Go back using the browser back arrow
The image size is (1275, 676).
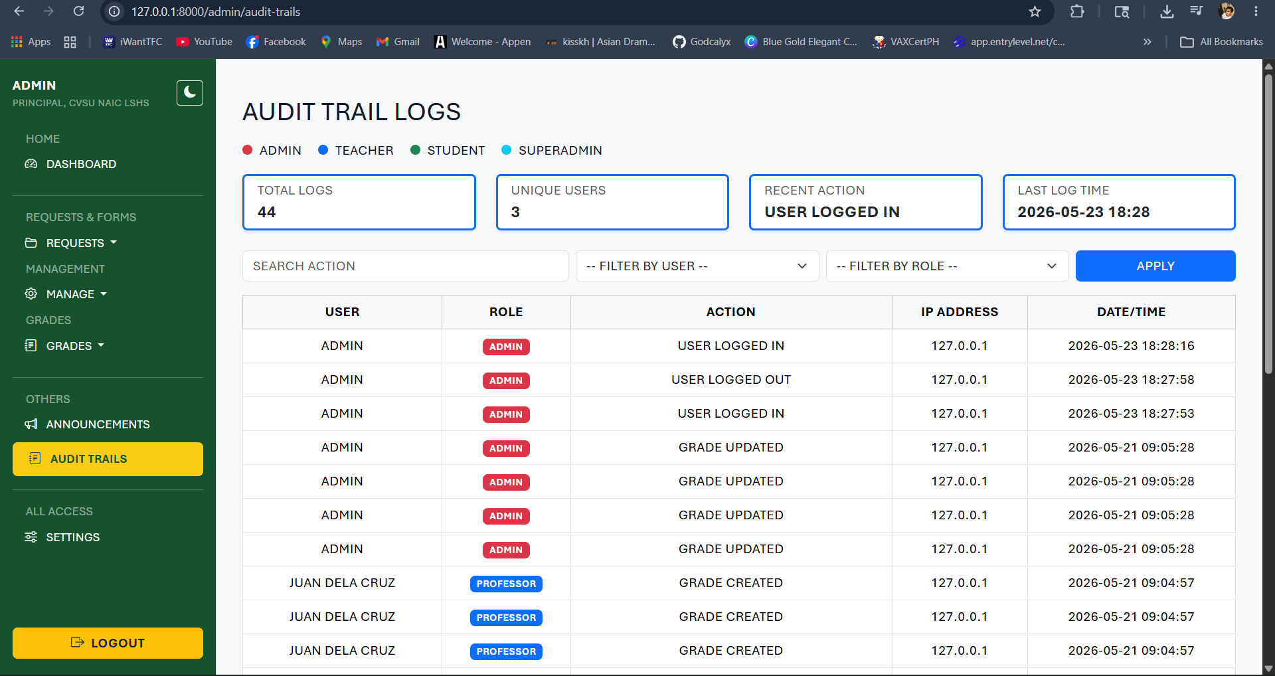pos(19,11)
